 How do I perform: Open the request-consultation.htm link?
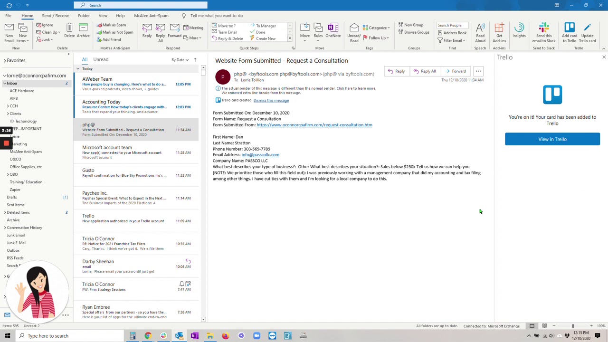click(314, 125)
